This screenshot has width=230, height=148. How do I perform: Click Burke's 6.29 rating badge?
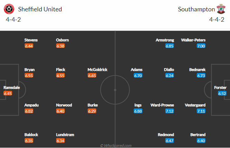(x=92, y=111)
